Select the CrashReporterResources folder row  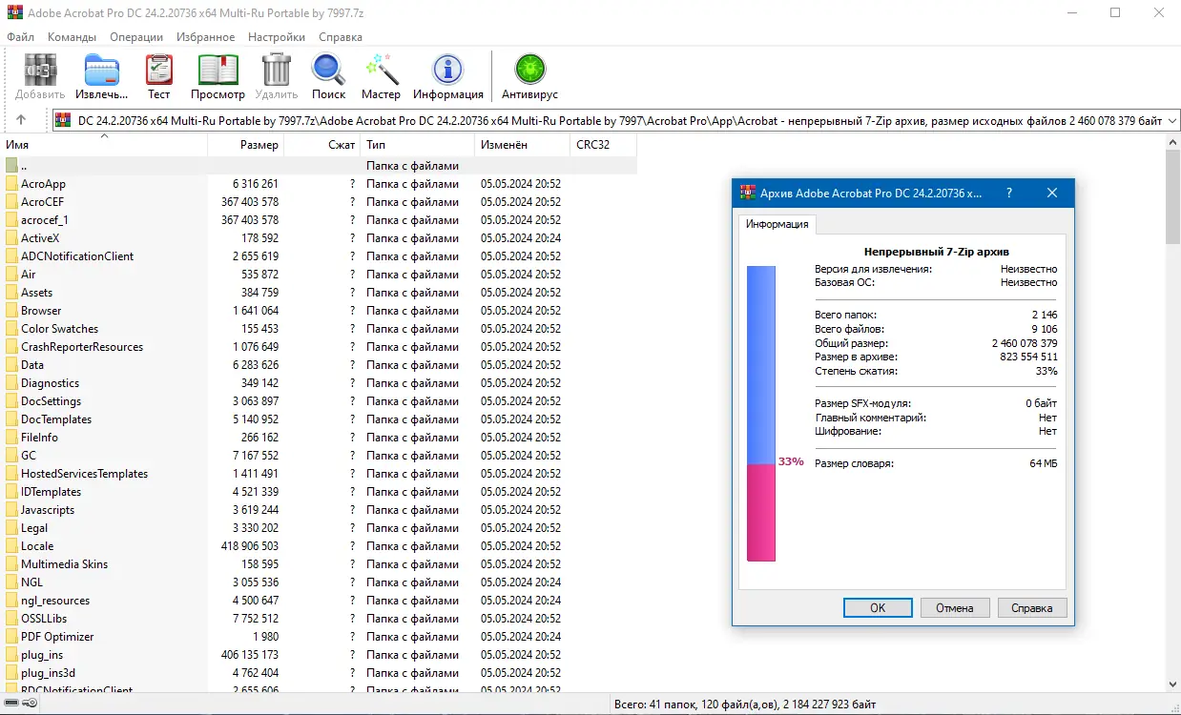319,347
